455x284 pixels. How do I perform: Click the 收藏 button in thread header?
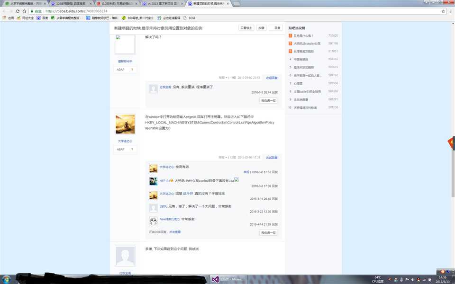pos(262,28)
